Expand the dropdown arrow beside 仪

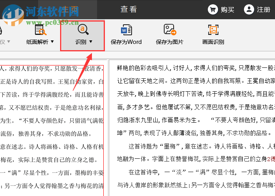pyautogui.click(x=8, y=42)
